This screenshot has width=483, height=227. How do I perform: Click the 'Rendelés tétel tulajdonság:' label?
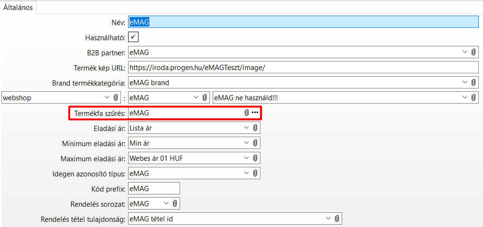[x=83, y=219]
